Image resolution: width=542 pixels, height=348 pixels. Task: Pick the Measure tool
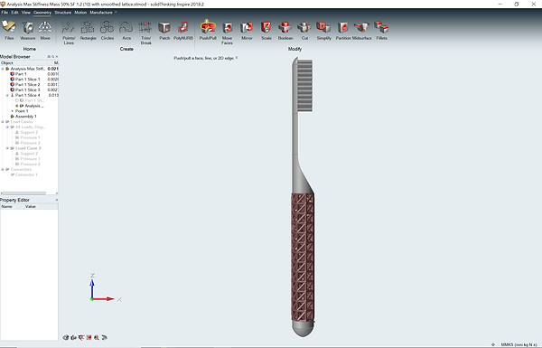[28, 31]
